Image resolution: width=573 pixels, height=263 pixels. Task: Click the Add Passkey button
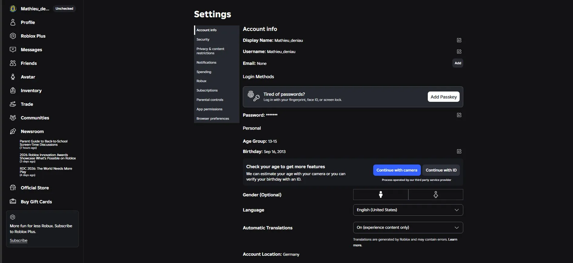pyautogui.click(x=444, y=97)
